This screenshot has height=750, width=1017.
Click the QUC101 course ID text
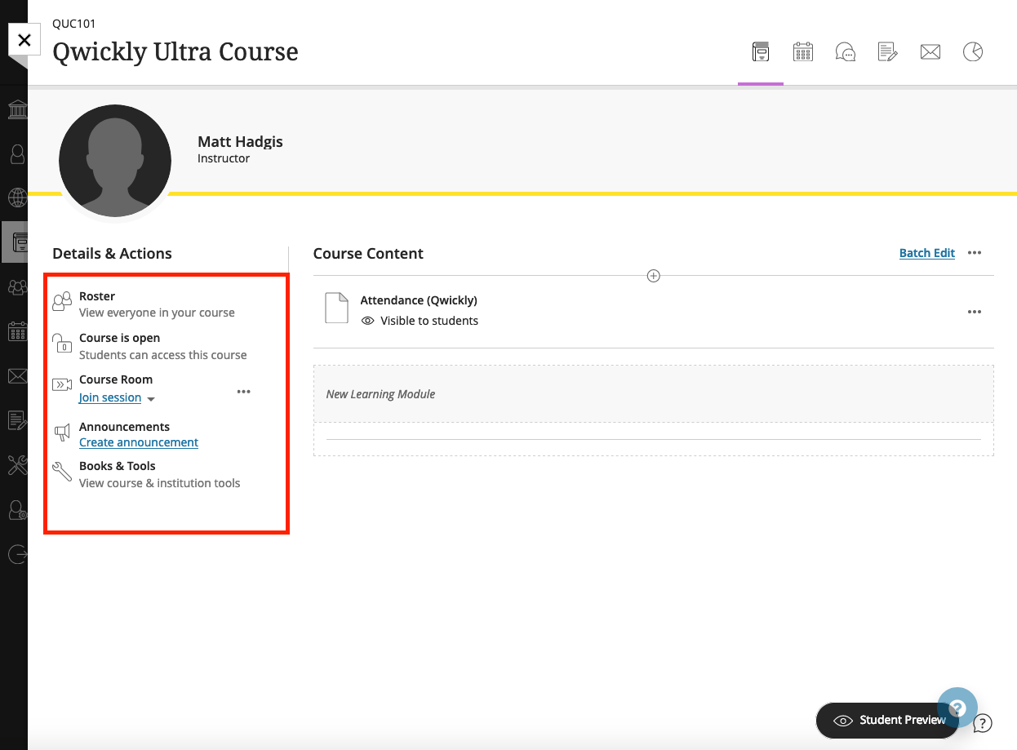74,24
